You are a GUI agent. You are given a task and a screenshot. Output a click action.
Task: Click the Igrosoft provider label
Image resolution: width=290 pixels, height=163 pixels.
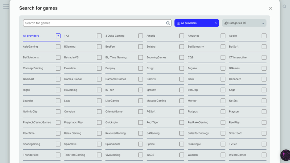click(x=151, y=90)
